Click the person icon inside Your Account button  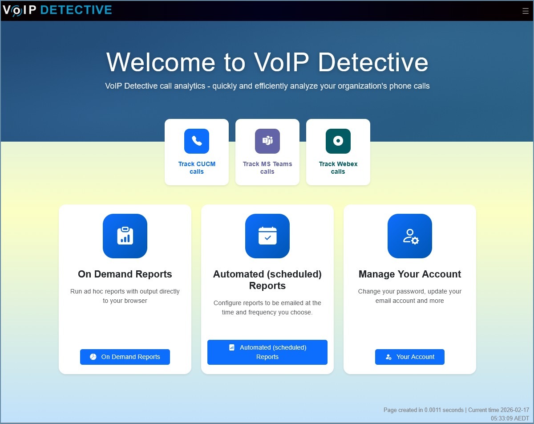coord(388,357)
